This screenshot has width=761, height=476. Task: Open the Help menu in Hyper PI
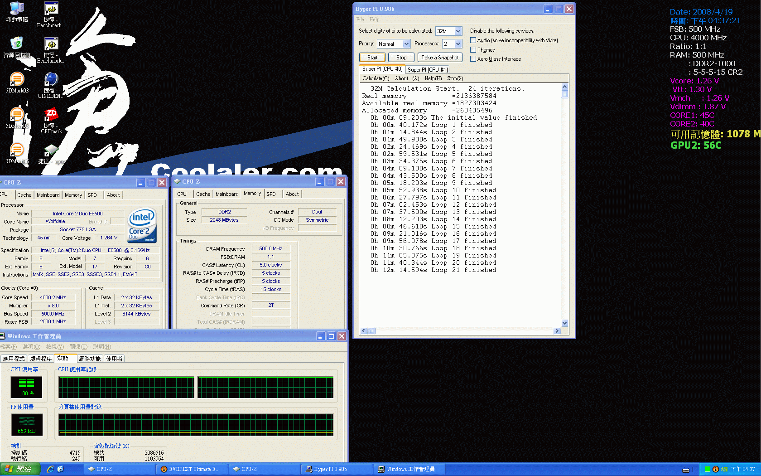[374, 19]
